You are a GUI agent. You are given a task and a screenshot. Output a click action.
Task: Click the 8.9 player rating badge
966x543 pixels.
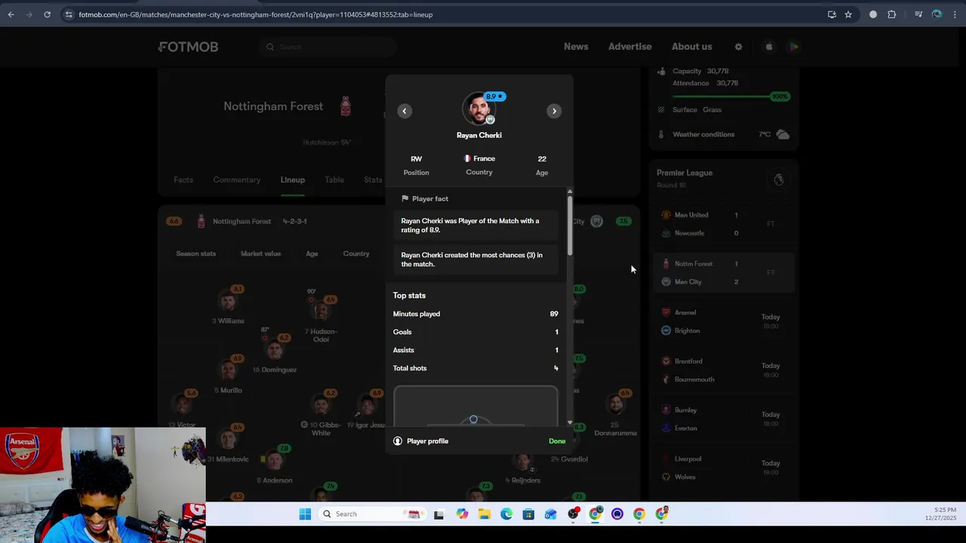pos(495,97)
